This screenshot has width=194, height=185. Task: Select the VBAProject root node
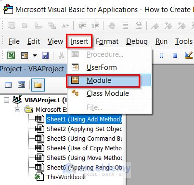(46, 100)
